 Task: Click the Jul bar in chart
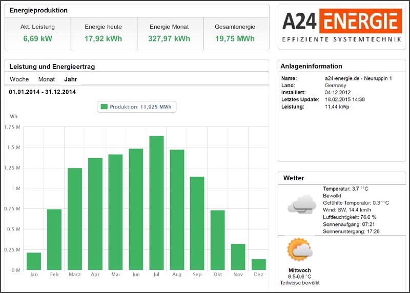click(156, 203)
